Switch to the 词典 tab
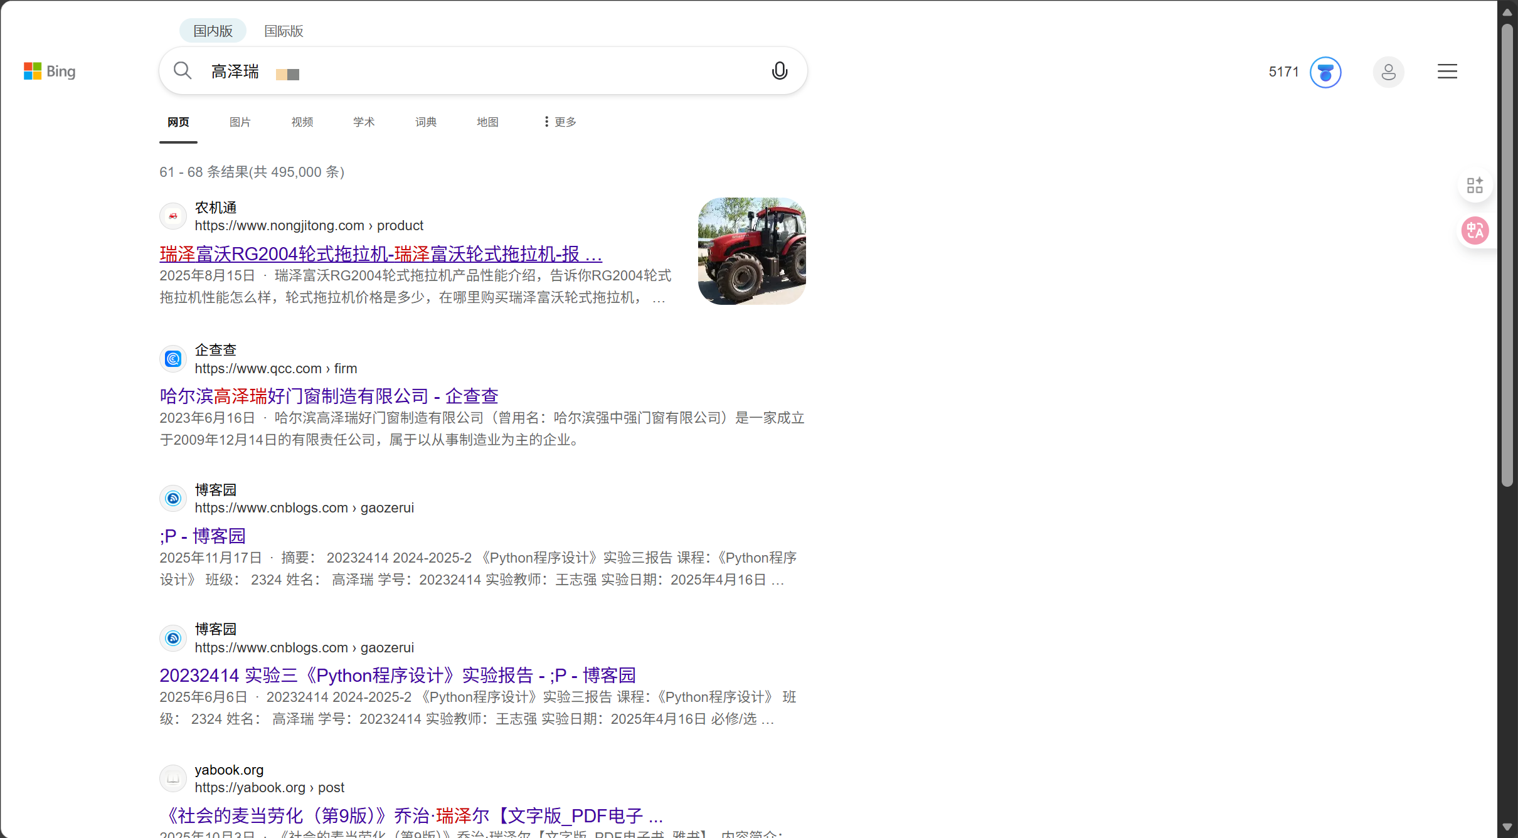 (x=425, y=121)
